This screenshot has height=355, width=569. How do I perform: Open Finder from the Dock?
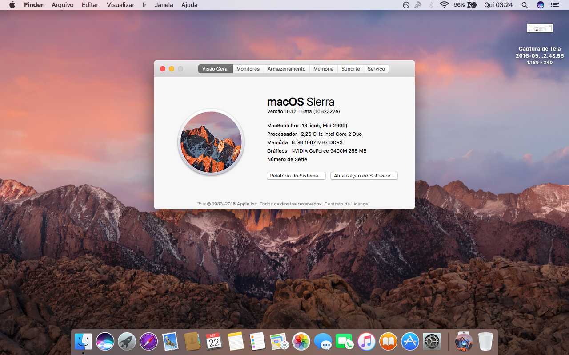(83, 342)
